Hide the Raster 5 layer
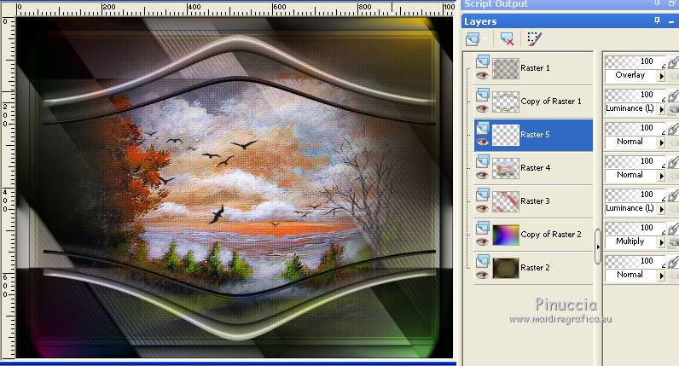Image resolution: width=679 pixels, height=366 pixels. (x=483, y=142)
